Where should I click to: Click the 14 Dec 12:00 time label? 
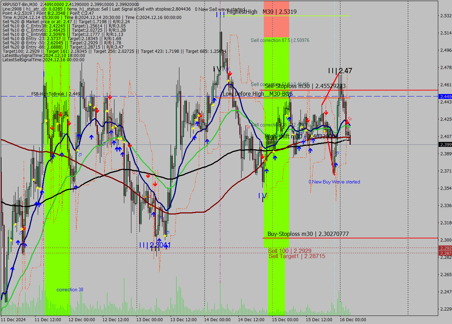251,320
